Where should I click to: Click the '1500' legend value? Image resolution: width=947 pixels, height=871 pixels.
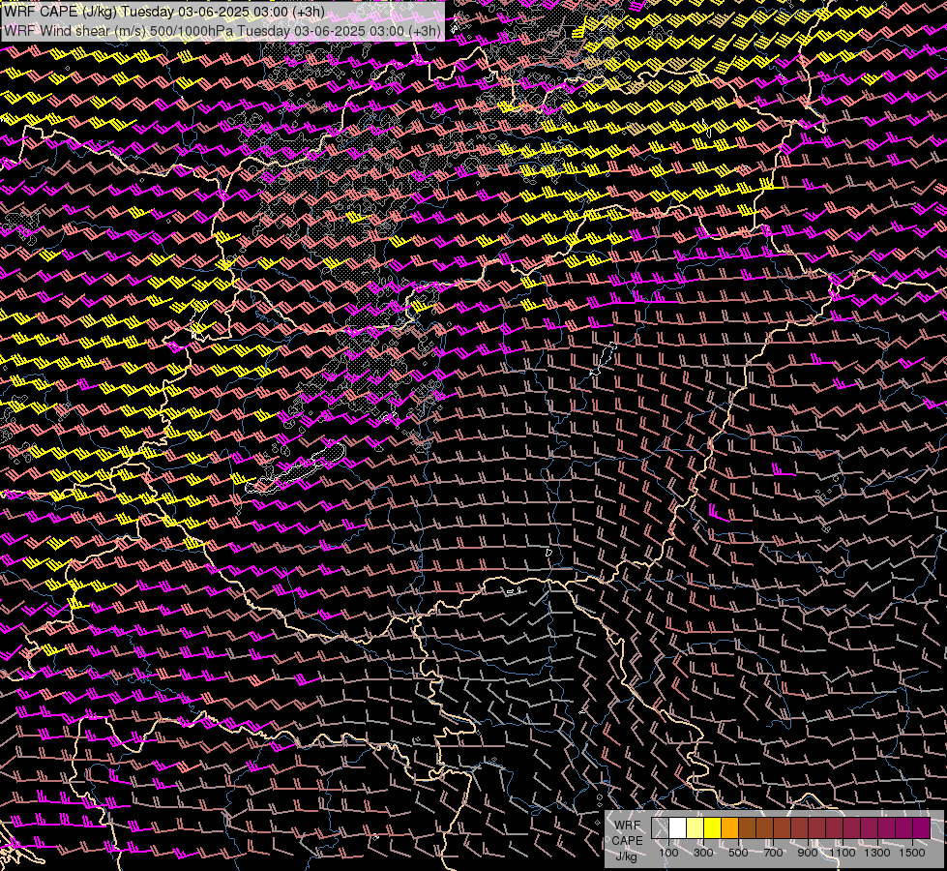[x=912, y=853]
